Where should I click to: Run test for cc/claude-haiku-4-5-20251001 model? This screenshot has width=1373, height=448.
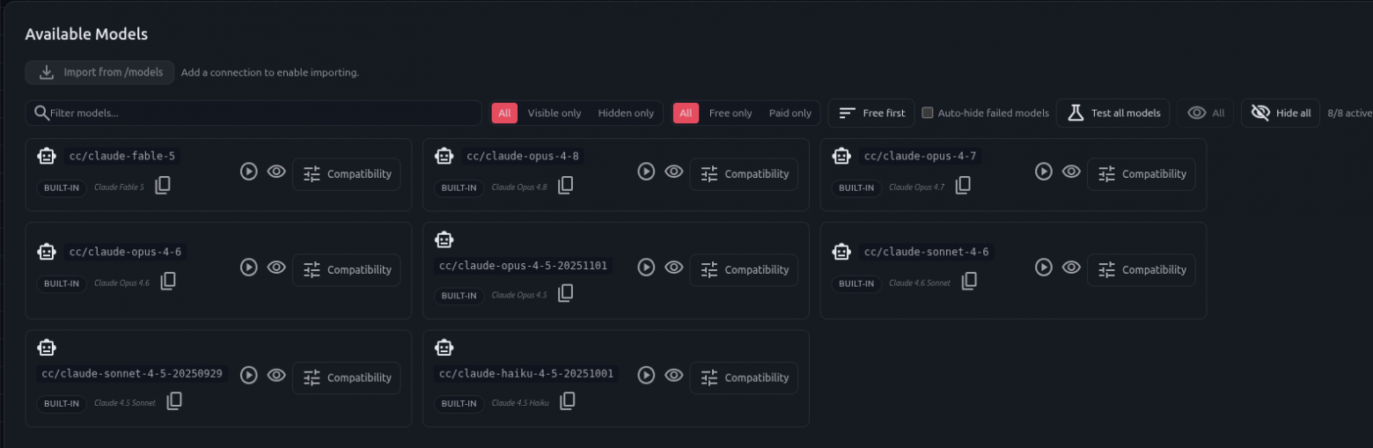pos(646,376)
